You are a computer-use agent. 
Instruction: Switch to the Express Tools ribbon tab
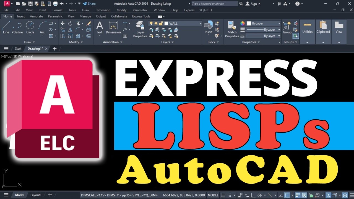pyautogui.click(x=141, y=16)
